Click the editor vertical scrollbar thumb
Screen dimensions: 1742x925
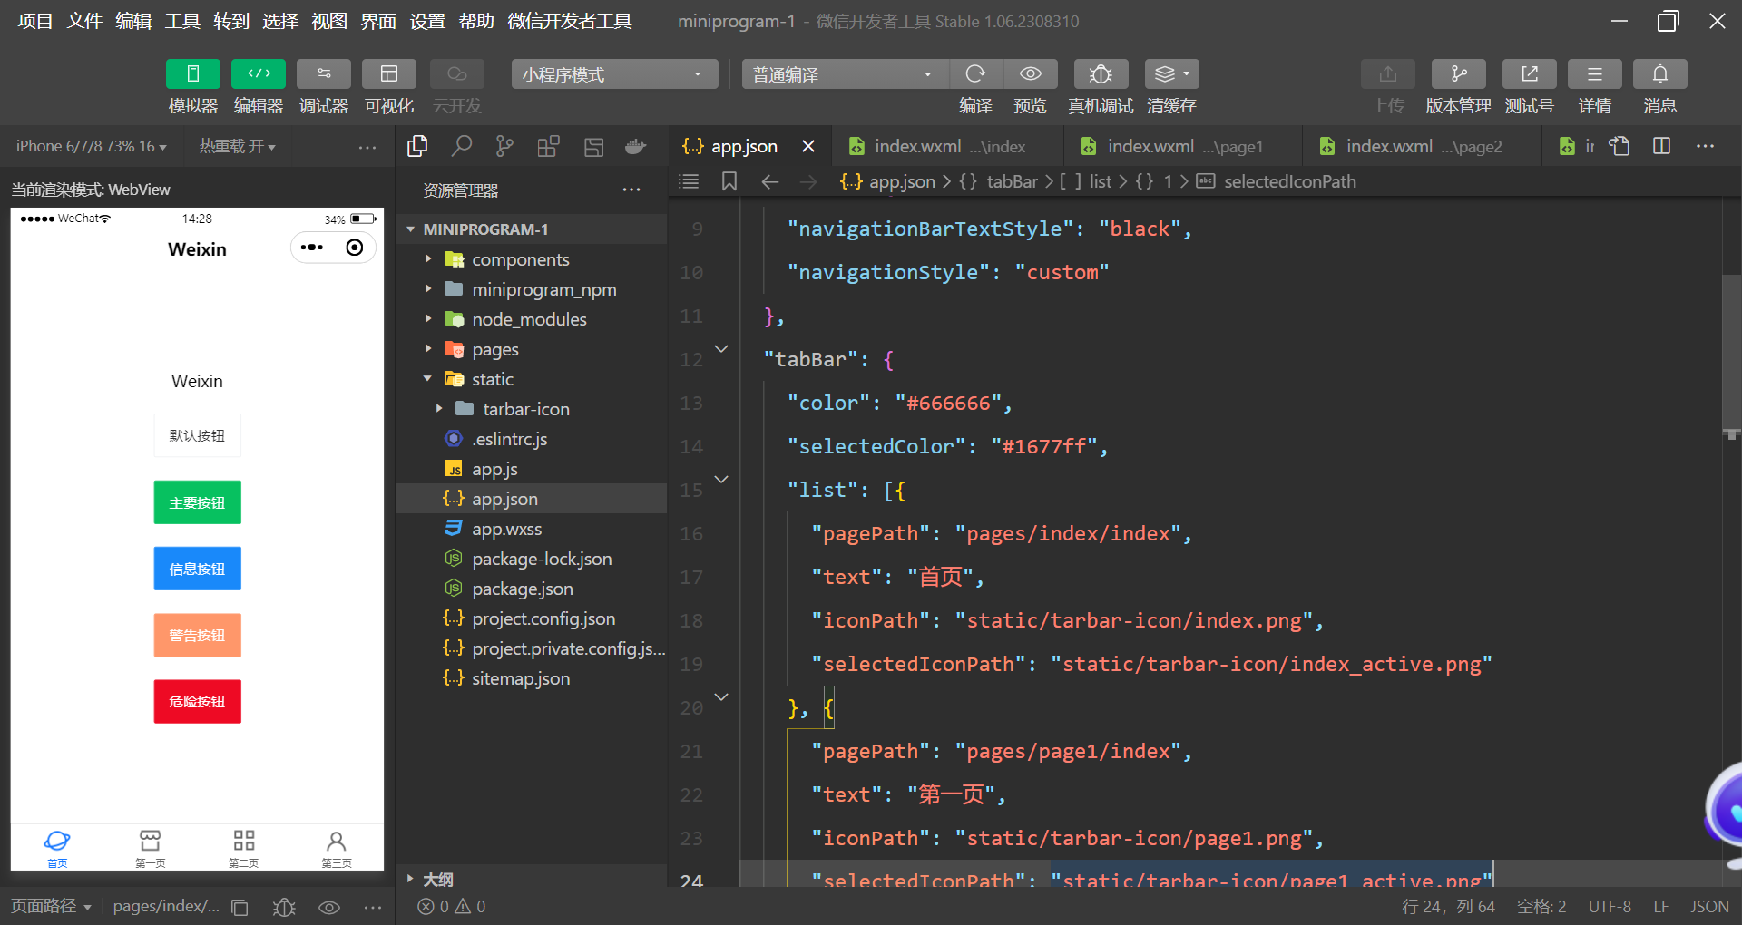1730,353
